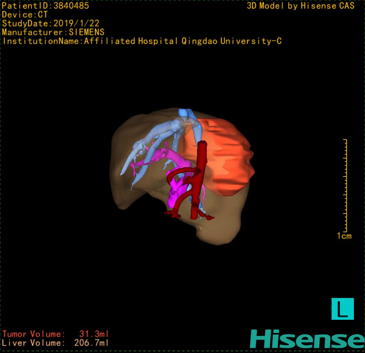Click the blue vena cava at model top
365x353 pixels.
(x=187, y=114)
